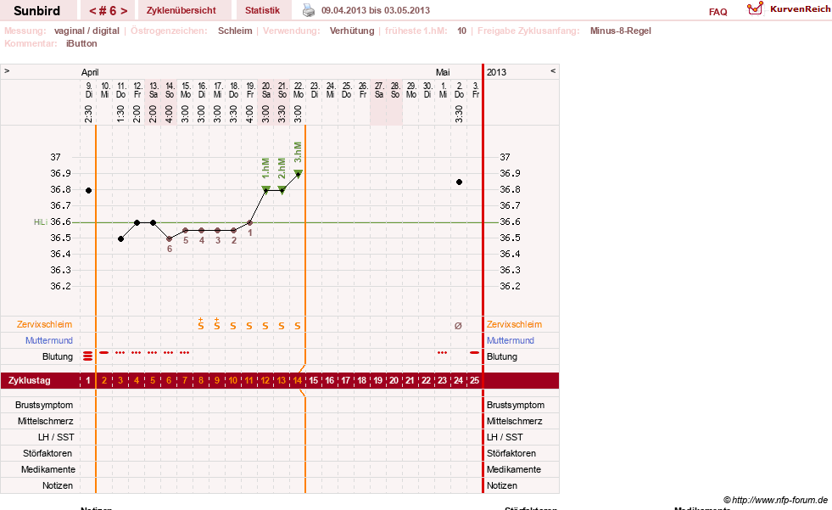Open the Statistik tab
This screenshot has width=832, height=510.
[262, 10]
